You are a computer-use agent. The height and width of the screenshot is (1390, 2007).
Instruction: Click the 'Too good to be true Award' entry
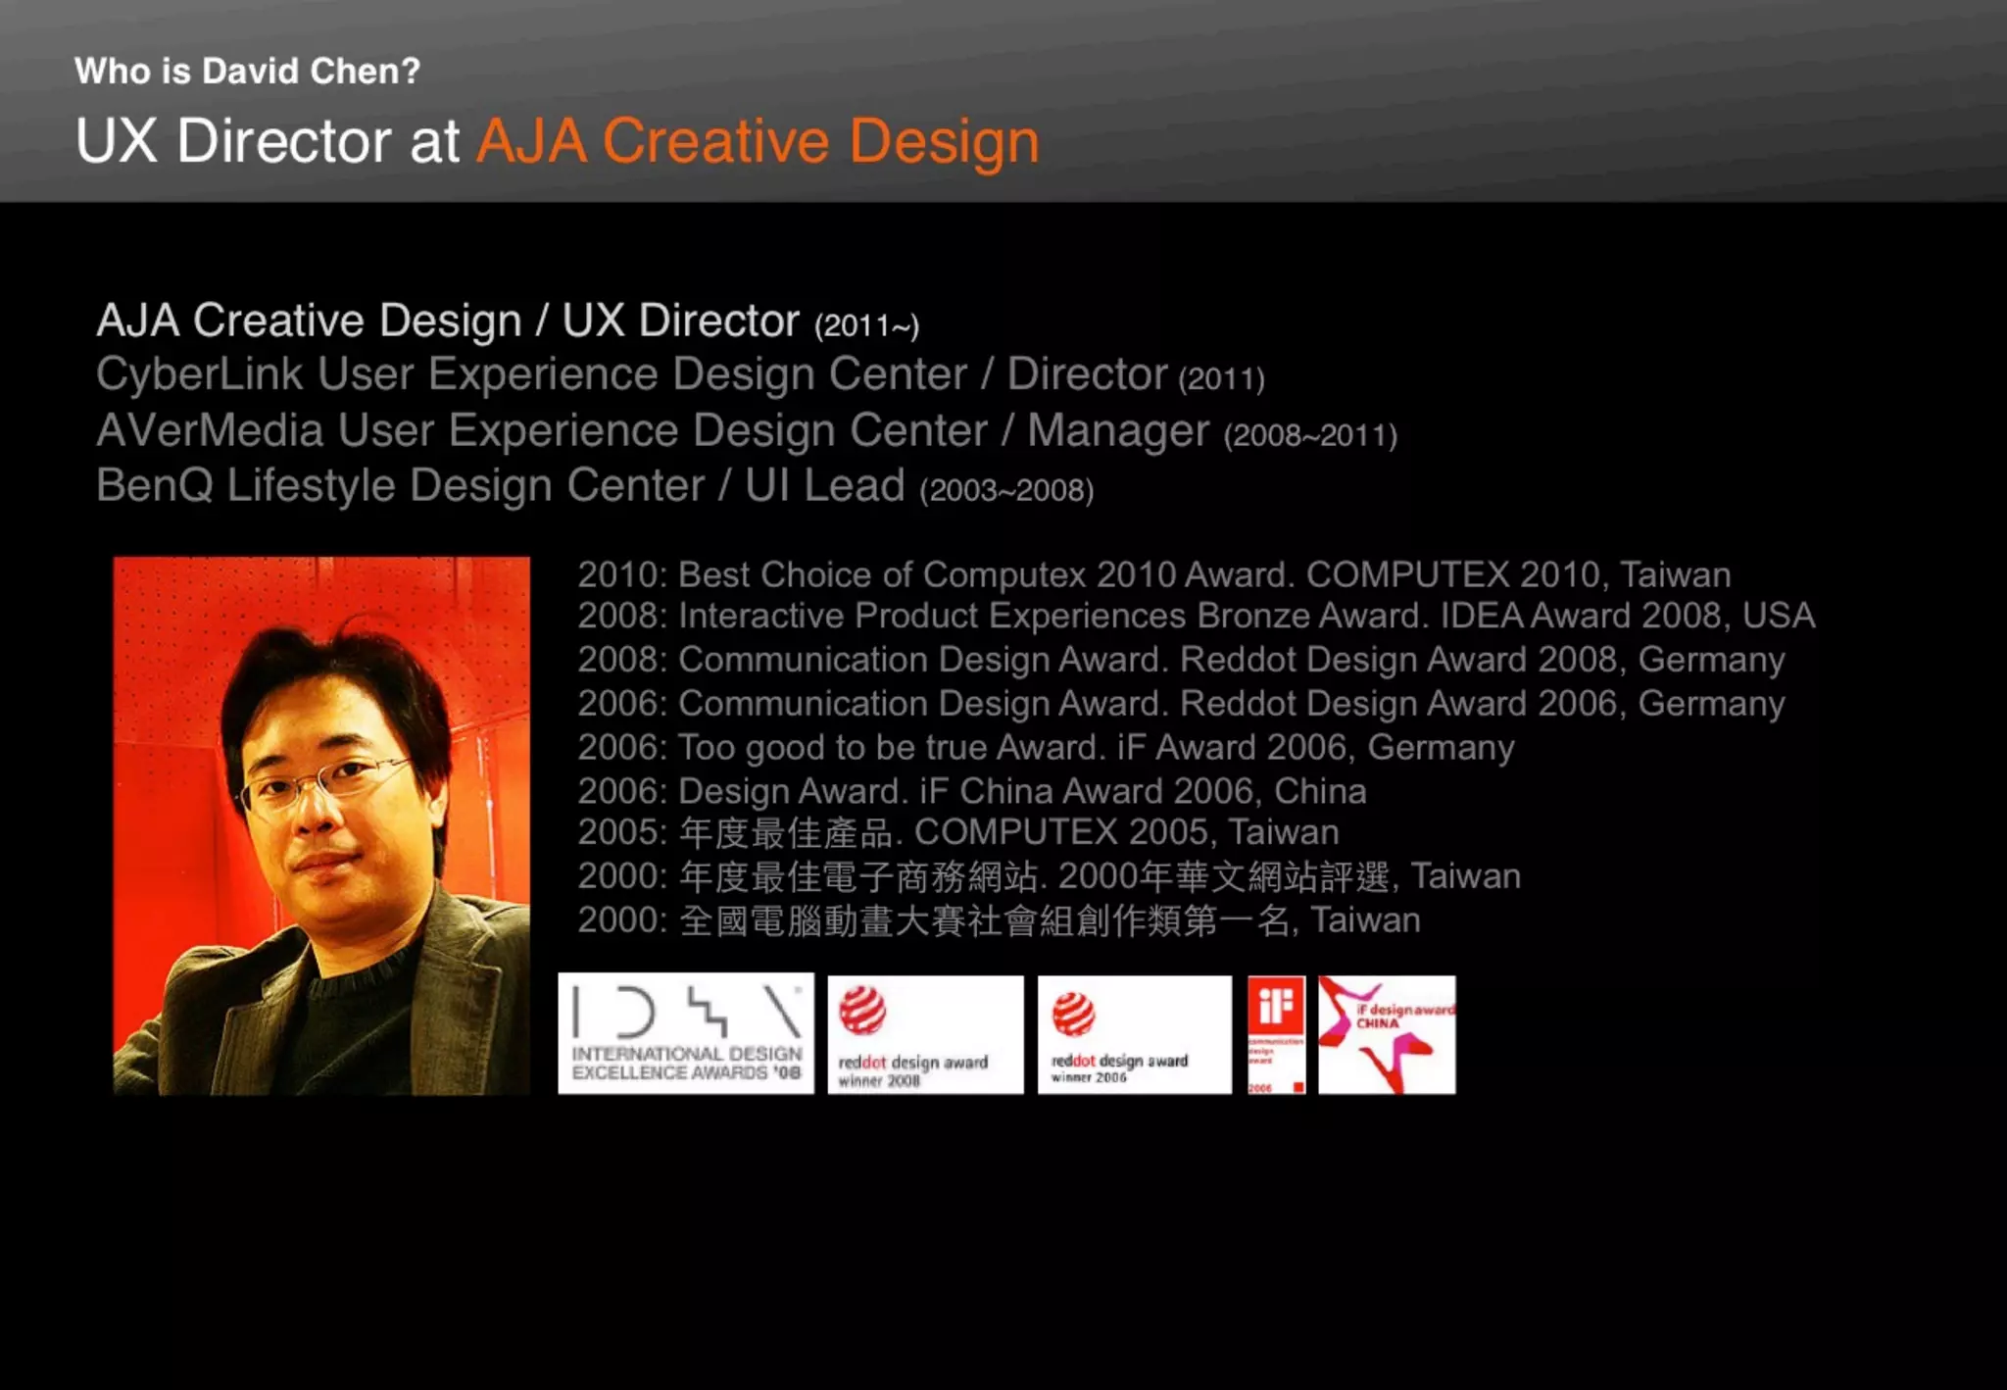pyautogui.click(x=1045, y=748)
